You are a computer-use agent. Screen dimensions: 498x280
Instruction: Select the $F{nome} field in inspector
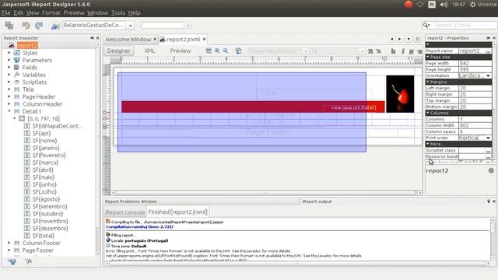point(45,141)
